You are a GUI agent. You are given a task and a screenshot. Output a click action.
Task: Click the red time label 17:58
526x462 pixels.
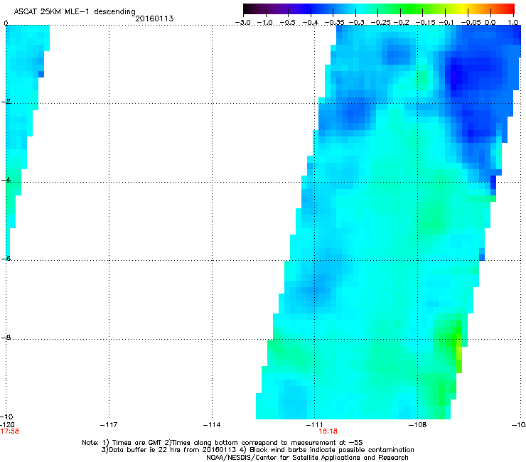coord(9,431)
